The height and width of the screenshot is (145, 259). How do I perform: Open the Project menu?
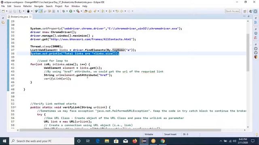pyautogui.click(x=59, y=6)
